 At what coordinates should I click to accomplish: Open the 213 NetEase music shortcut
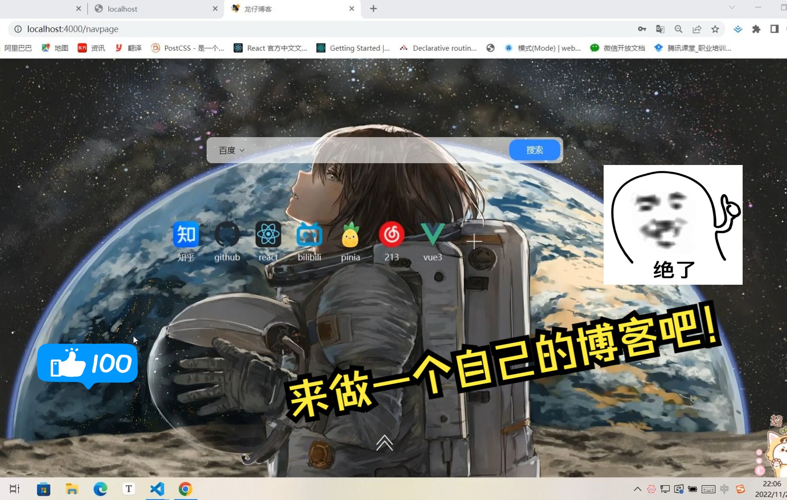(391, 234)
